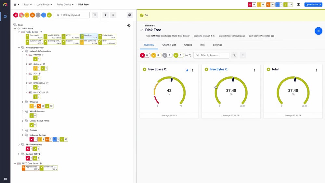Click the header Up sensors count 219

(288, 4)
